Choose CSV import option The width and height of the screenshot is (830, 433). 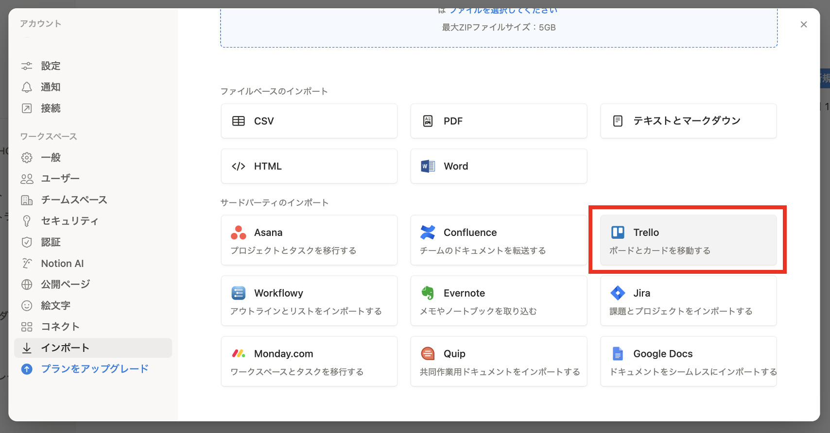coord(309,121)
